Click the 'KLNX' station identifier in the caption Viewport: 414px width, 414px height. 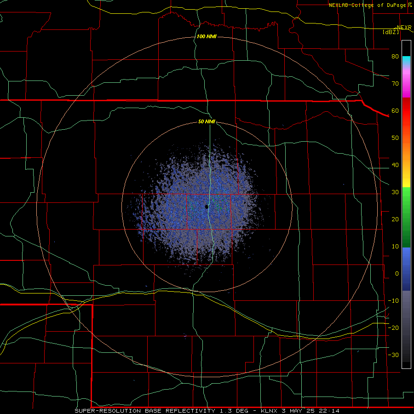pos(269,411)
